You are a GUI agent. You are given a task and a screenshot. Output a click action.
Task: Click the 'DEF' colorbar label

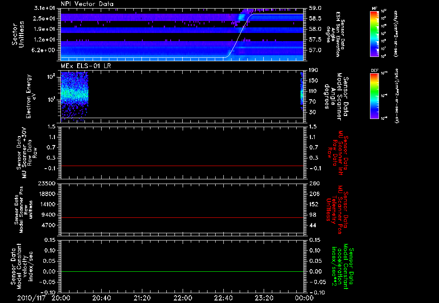pos(374,71)
